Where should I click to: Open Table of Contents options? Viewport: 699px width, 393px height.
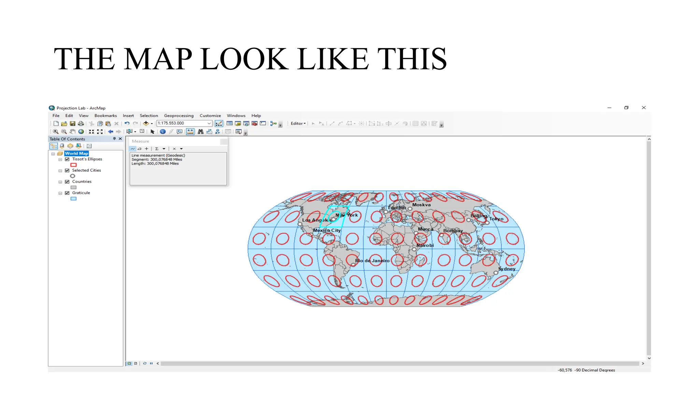click(x=89, y=146)
